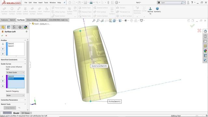208x117 pixels.
Task: Select the Model bottom tab
Action: [x=16, y=113]
